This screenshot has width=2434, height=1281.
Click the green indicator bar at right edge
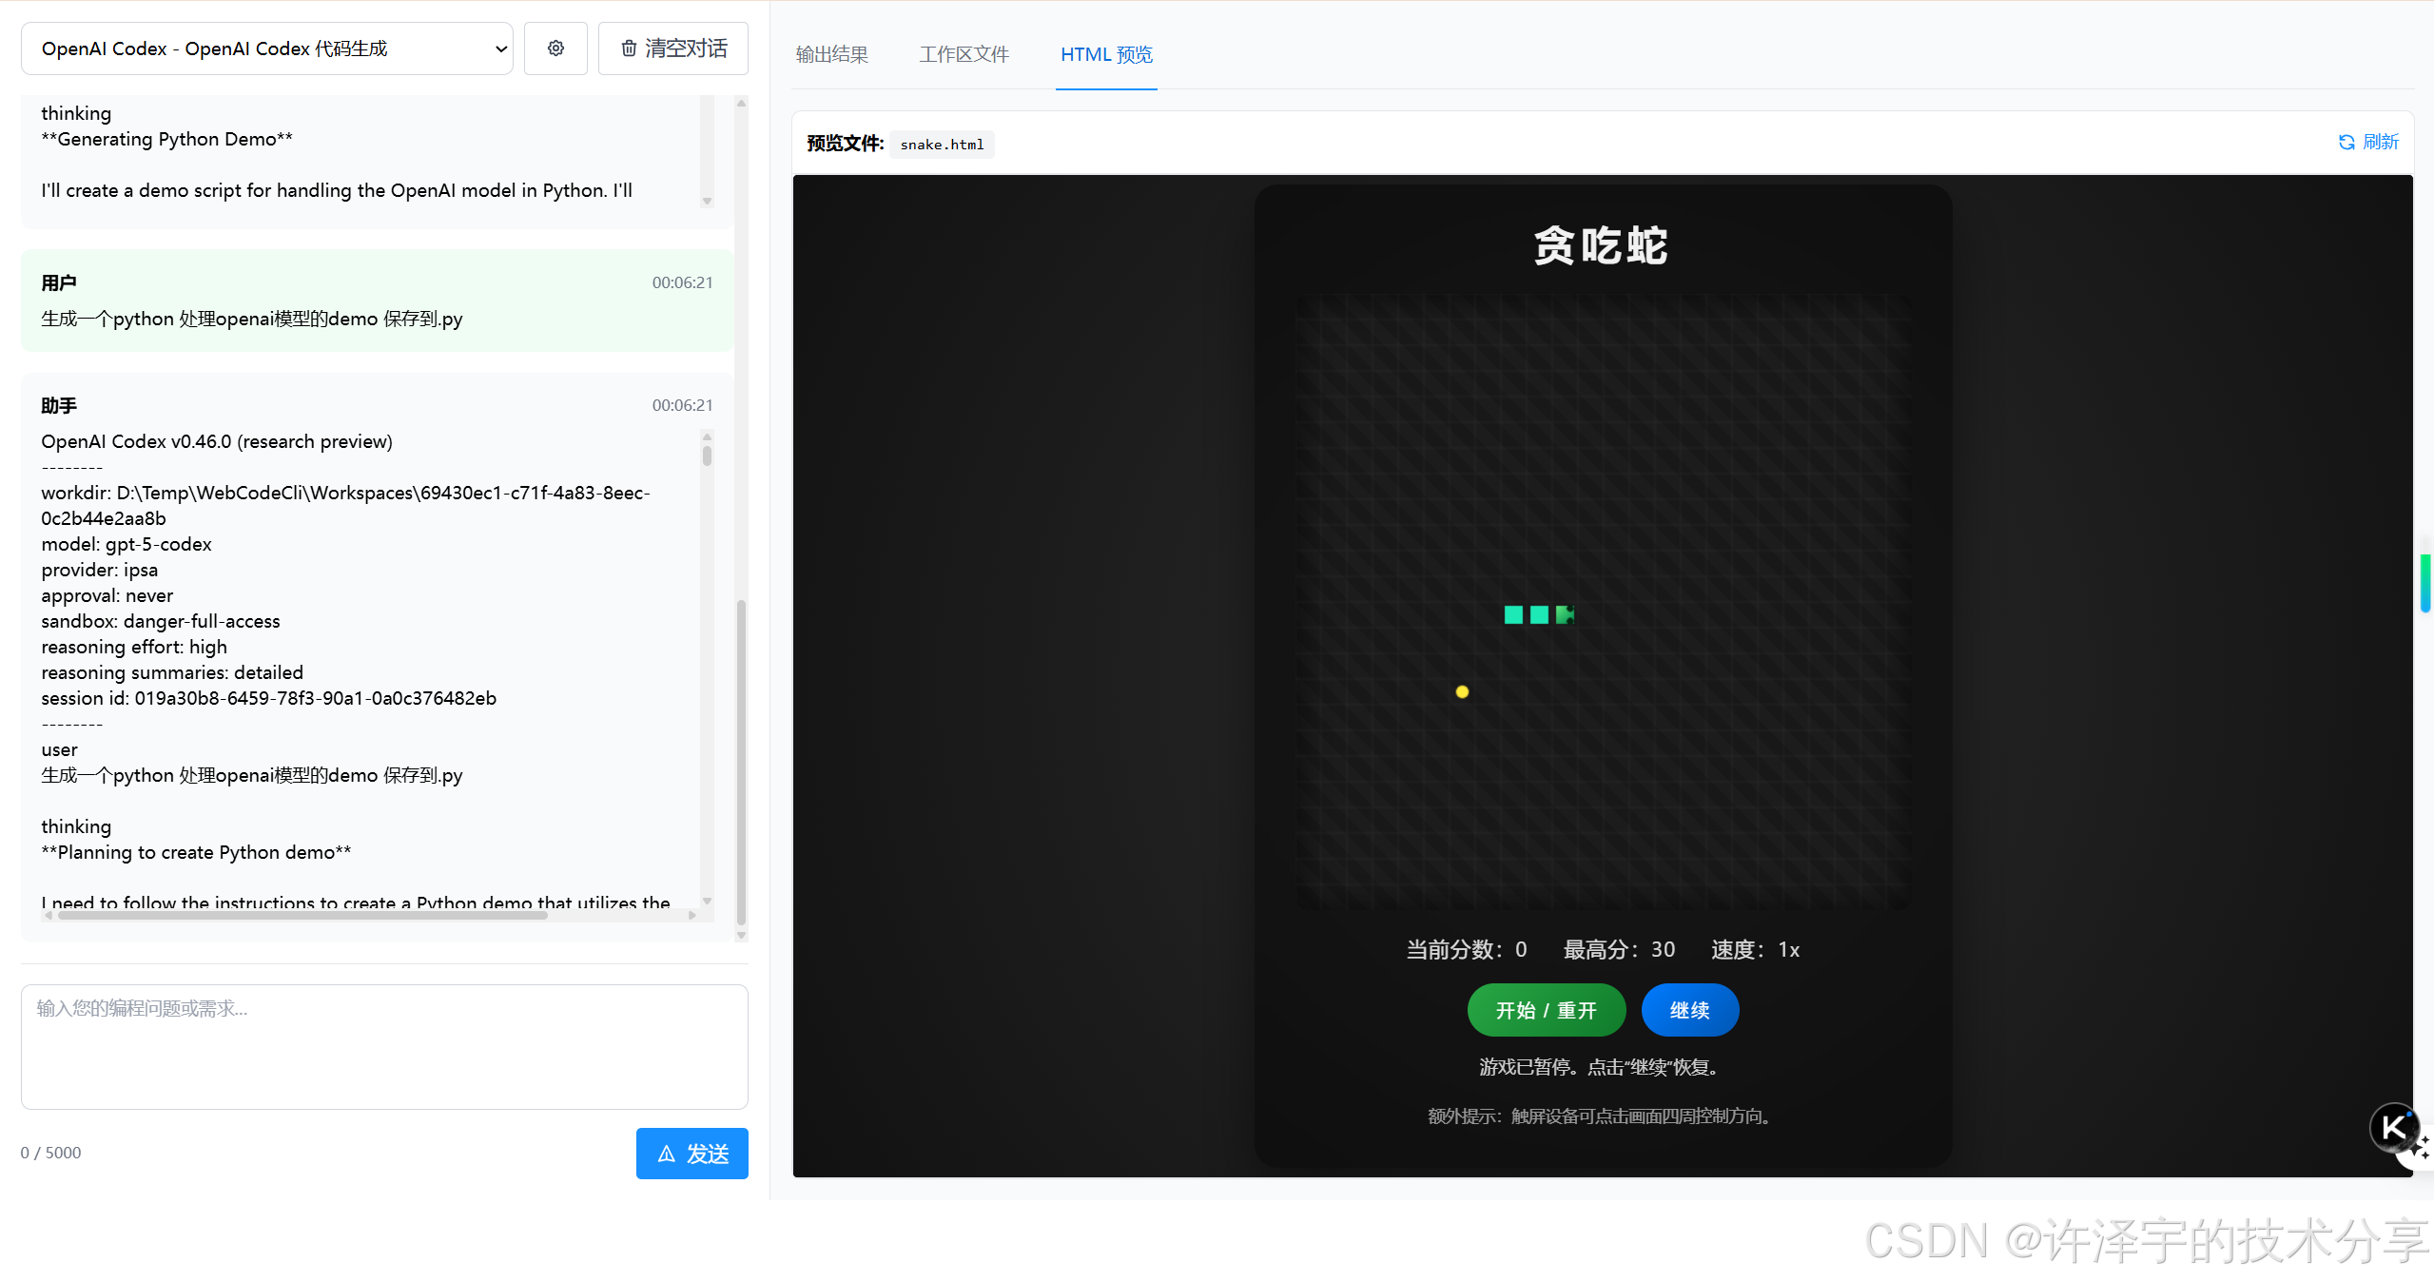coord(2425,582)
